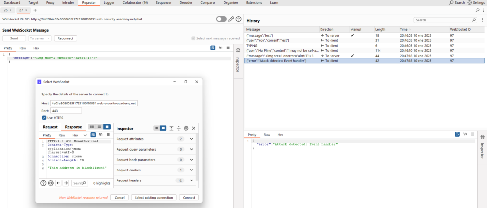Toggle word wrap in message editor
Screen dimensions: 487x208
click(213, 48)
